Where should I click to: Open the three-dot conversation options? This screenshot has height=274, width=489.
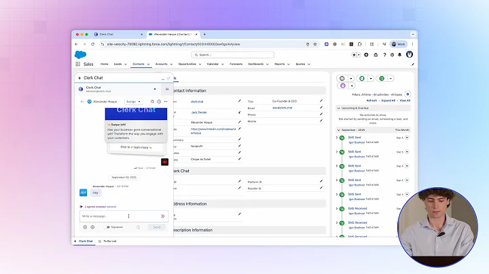[x=166, y=102]
